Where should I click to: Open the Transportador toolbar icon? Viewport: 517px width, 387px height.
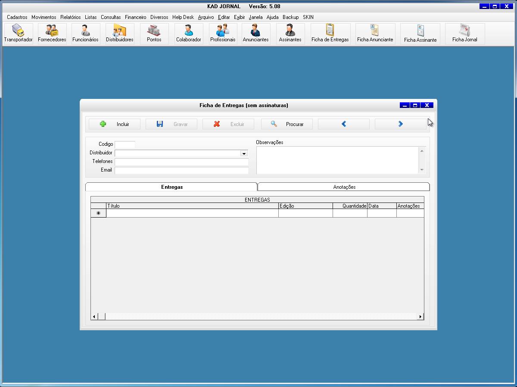[18, 34]
